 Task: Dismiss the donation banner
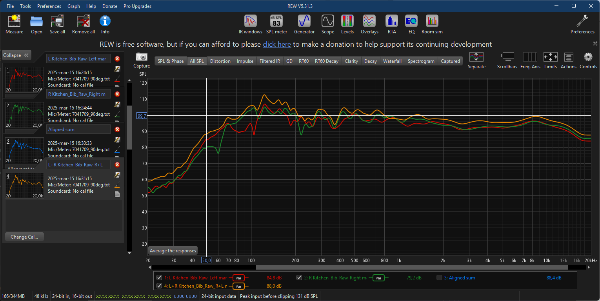(595, 44)
